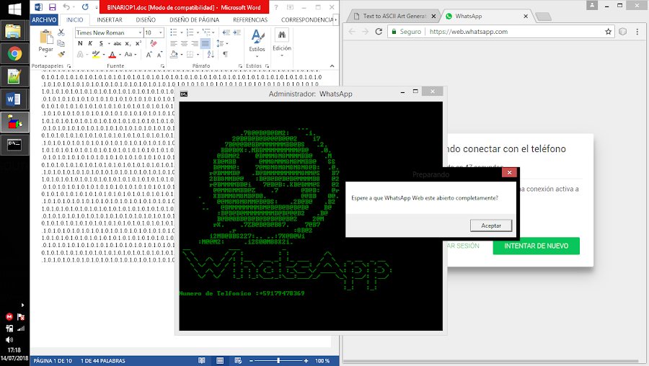Toggle strikethrough abc formatting
This screenshot has height=366, width=649.
coord(117,43)
